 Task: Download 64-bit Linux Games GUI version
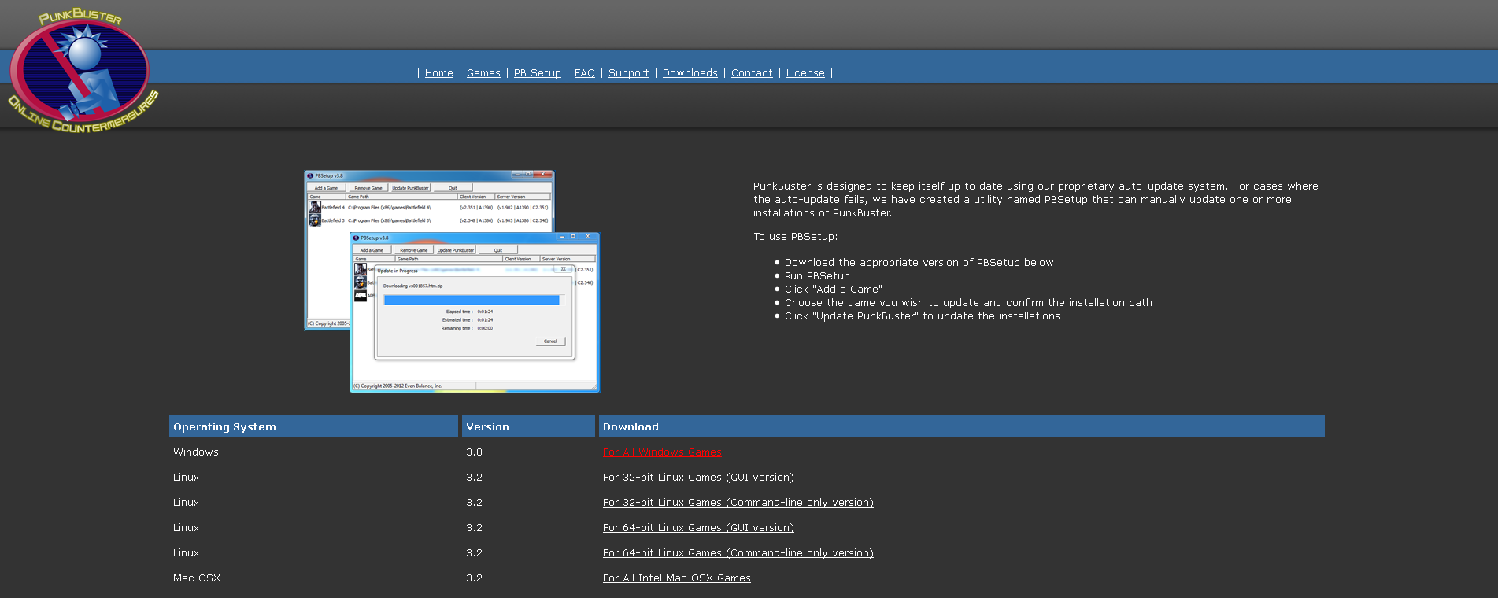click(x=698, y=528)
